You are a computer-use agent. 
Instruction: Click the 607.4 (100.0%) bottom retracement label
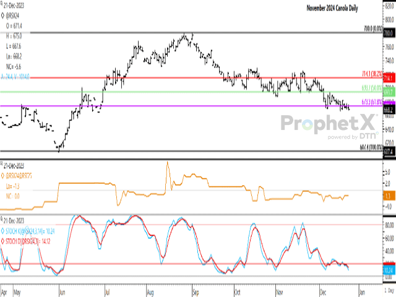(x=371, y=148)
